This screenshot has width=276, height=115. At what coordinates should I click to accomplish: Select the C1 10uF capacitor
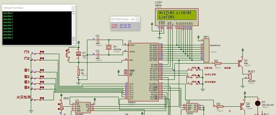pos(78,54)
